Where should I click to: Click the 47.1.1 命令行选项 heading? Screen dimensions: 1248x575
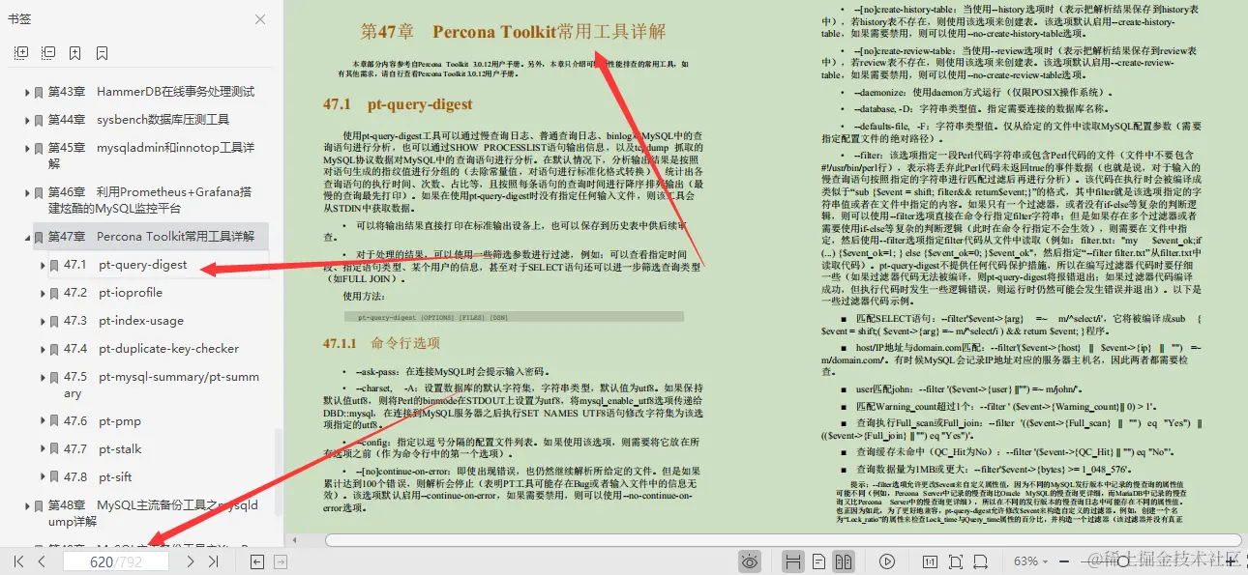pyautogui.click(x=381, y=343)
